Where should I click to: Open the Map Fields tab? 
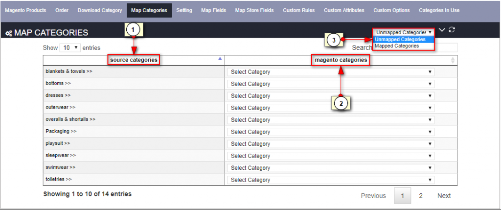[214, 10]
